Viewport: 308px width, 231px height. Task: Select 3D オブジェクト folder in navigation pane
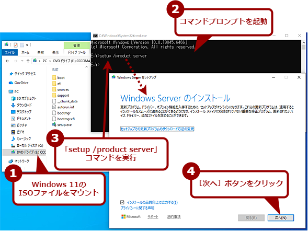[24, 98]
